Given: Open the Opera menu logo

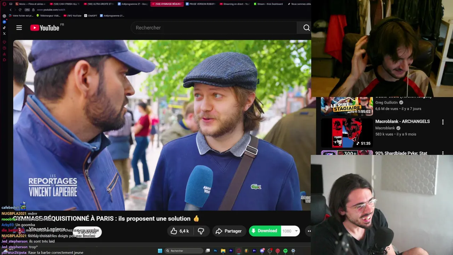Looking at the screenshot, I should pos(4,4).
